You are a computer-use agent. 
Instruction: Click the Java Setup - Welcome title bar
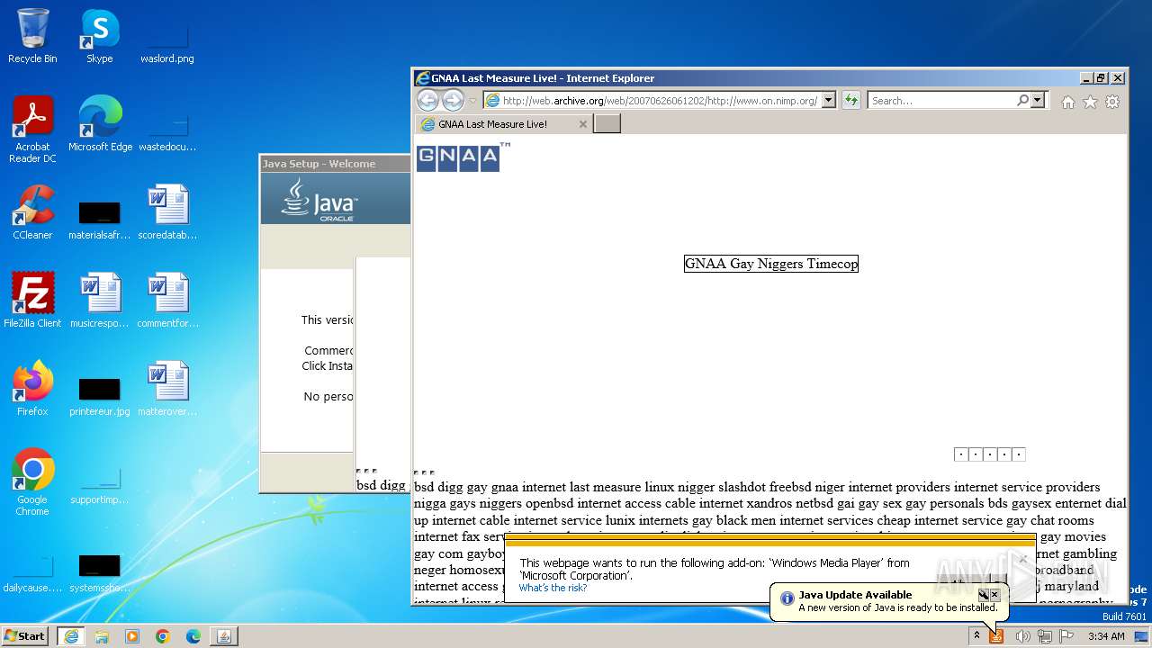[335, 164]
